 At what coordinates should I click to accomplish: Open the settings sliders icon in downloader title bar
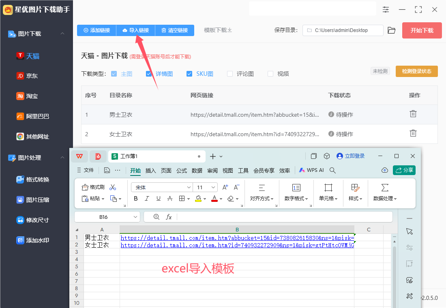[x=386, y=10]
